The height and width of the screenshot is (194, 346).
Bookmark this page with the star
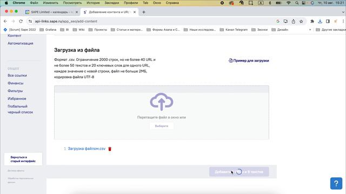point(301,22)
